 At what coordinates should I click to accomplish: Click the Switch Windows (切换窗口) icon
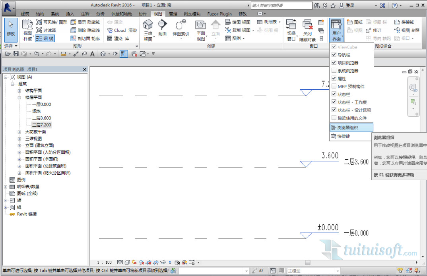[x=291, y=26]
